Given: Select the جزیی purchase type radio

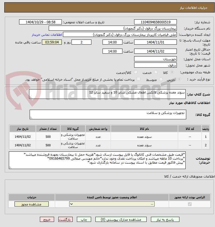Looking at the screenshot, I should click(x=179, y=79).
